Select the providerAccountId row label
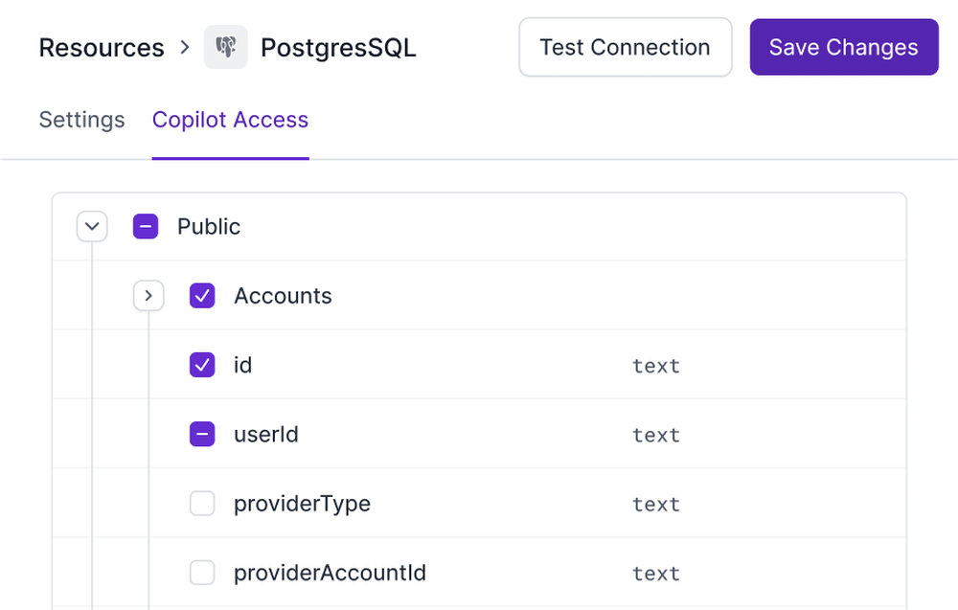 (x=330, y=573)
